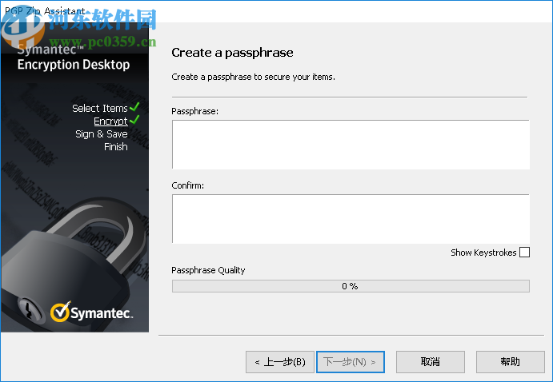The height and width of the screenshot is (382, 553).
Task: Select the Encrypt step in sidebar
Action: [110, 121]
